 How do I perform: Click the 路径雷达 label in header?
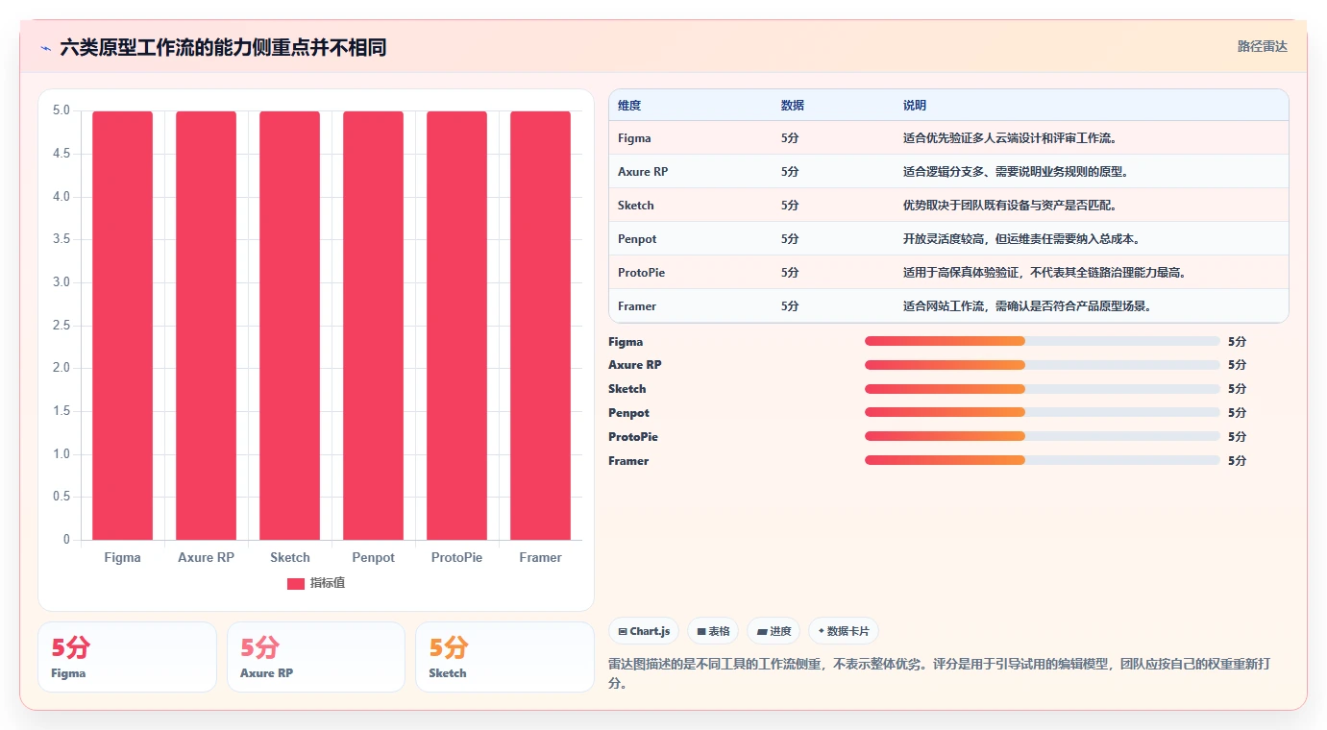1262,46
